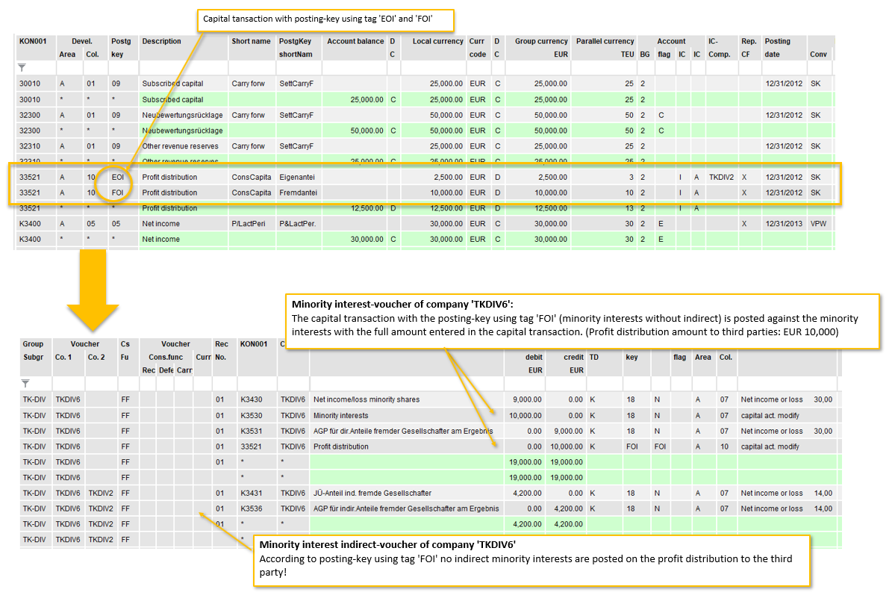Click the filter field under 'Short name'
Image resolution: width=895 pixels, height=601 pixels.
tap(252, 68)
